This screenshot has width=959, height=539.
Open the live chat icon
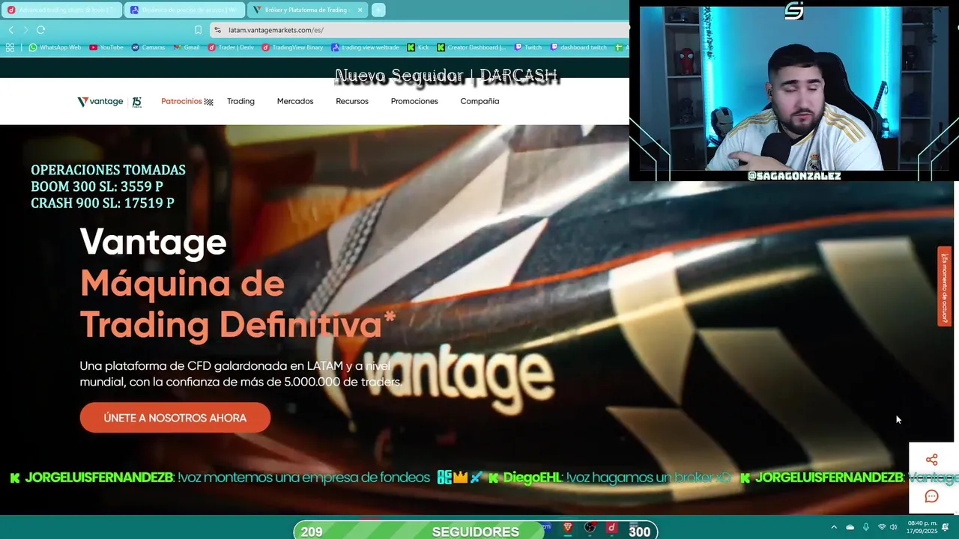coord(931,496)
